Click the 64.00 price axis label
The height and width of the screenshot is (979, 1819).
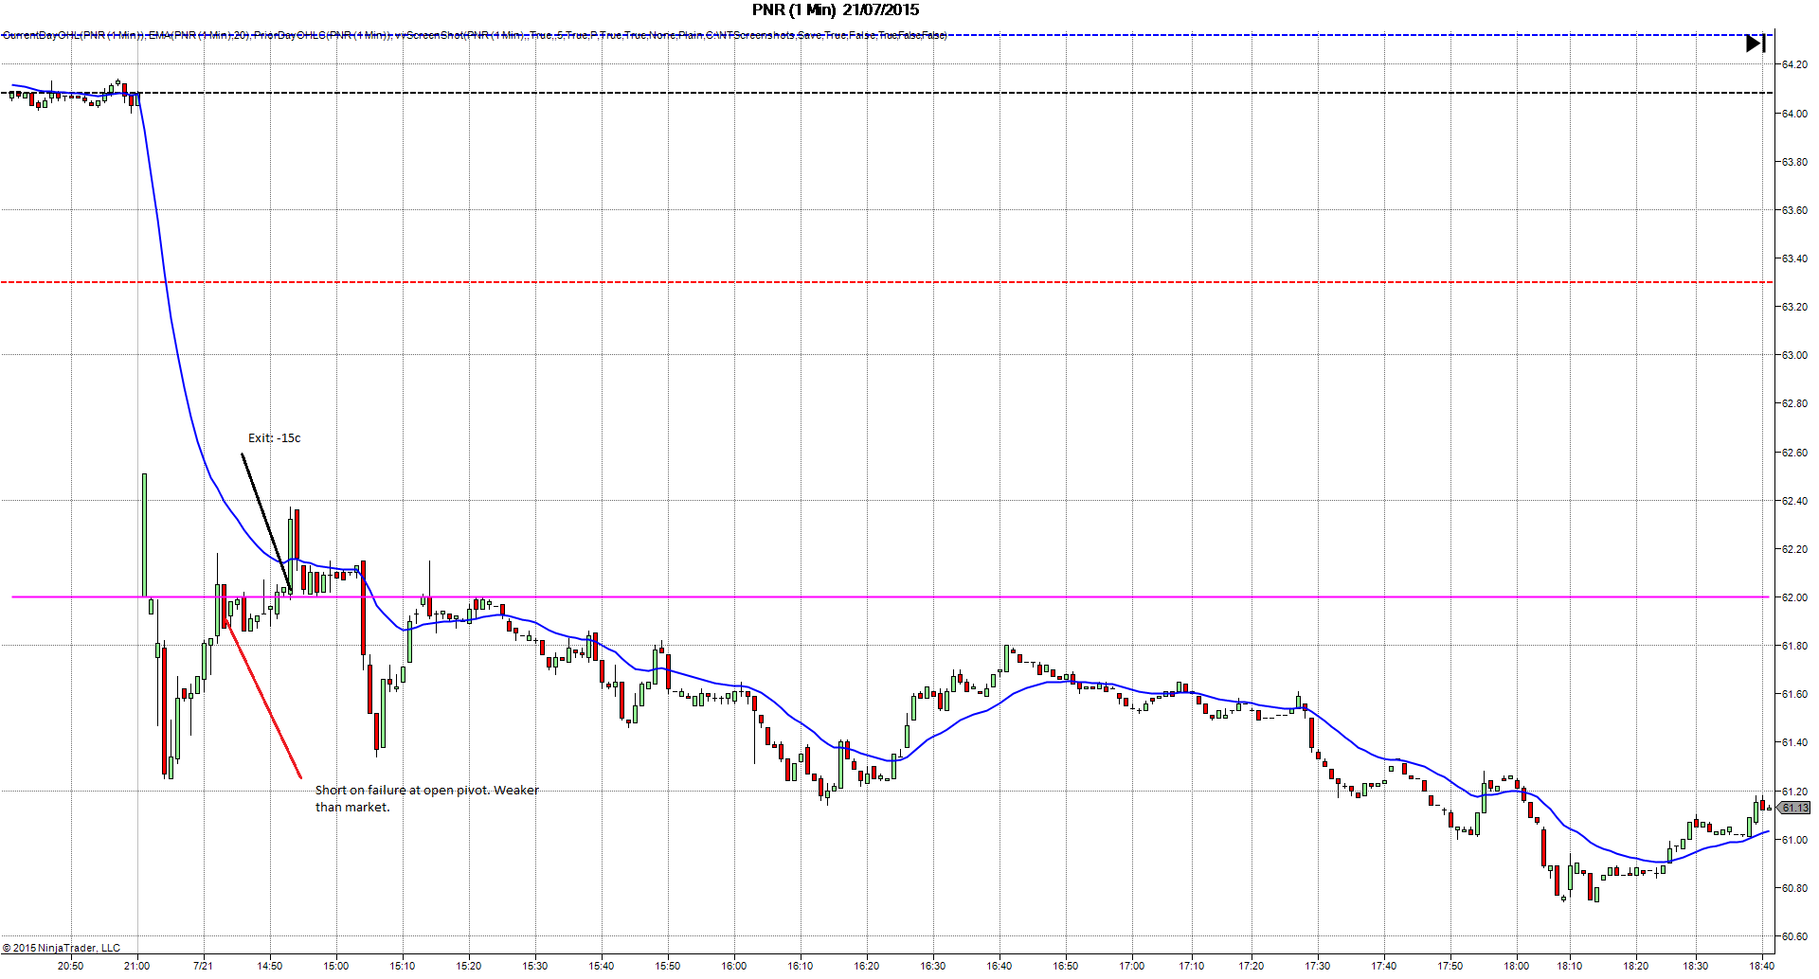tap(1794, 114)
